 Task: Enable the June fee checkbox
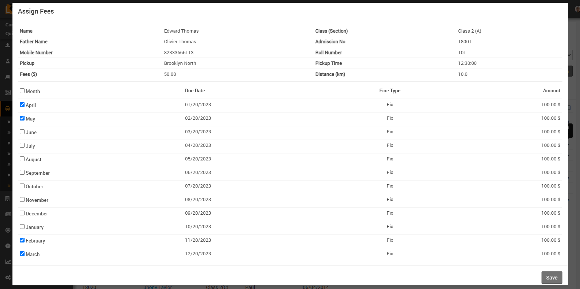pyautogui.click(x=22, y=132)
